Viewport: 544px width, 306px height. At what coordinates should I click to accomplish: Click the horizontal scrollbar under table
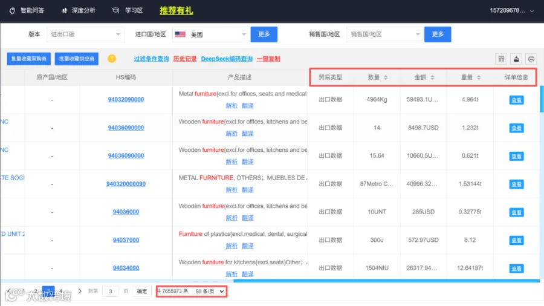(386, 281)
